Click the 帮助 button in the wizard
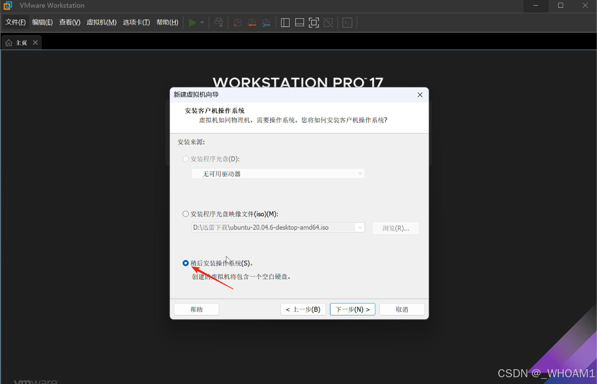 196,309
